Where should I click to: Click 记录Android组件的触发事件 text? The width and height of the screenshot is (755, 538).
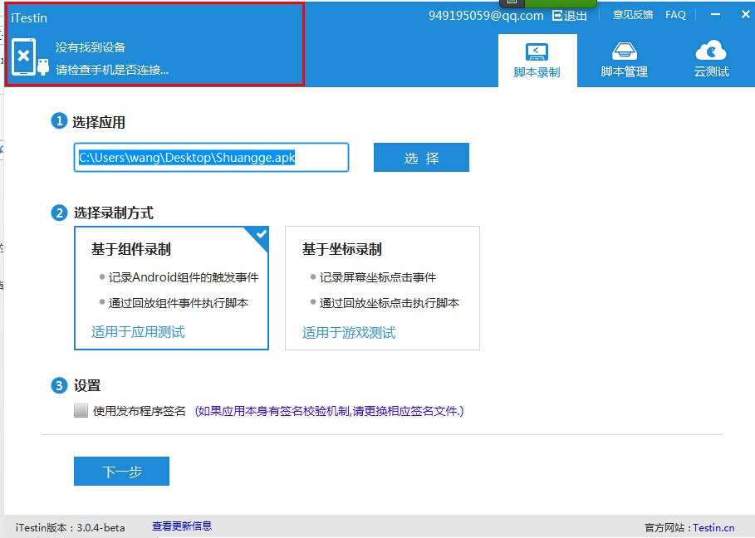click(184, 277)
